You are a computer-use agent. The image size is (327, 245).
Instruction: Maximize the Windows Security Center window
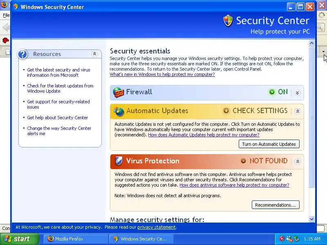click(300, 7)
